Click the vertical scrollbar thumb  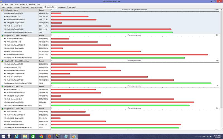point(221,59)
